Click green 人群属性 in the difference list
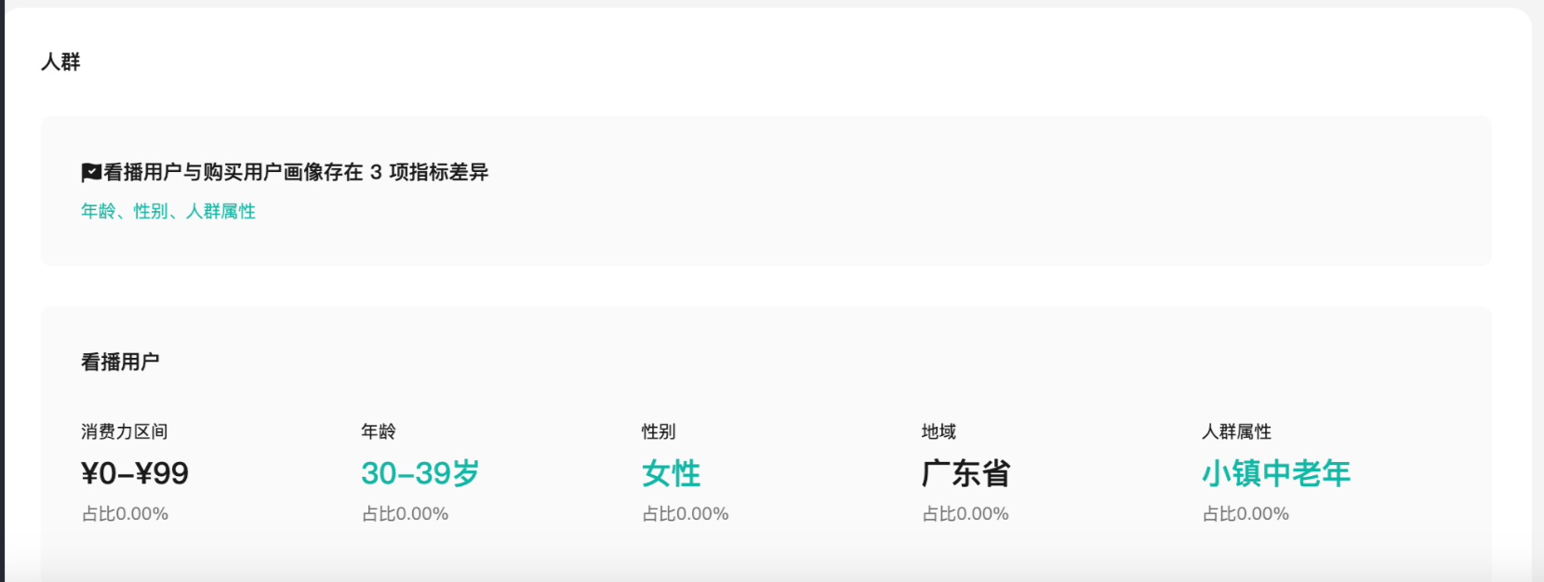 220,211
